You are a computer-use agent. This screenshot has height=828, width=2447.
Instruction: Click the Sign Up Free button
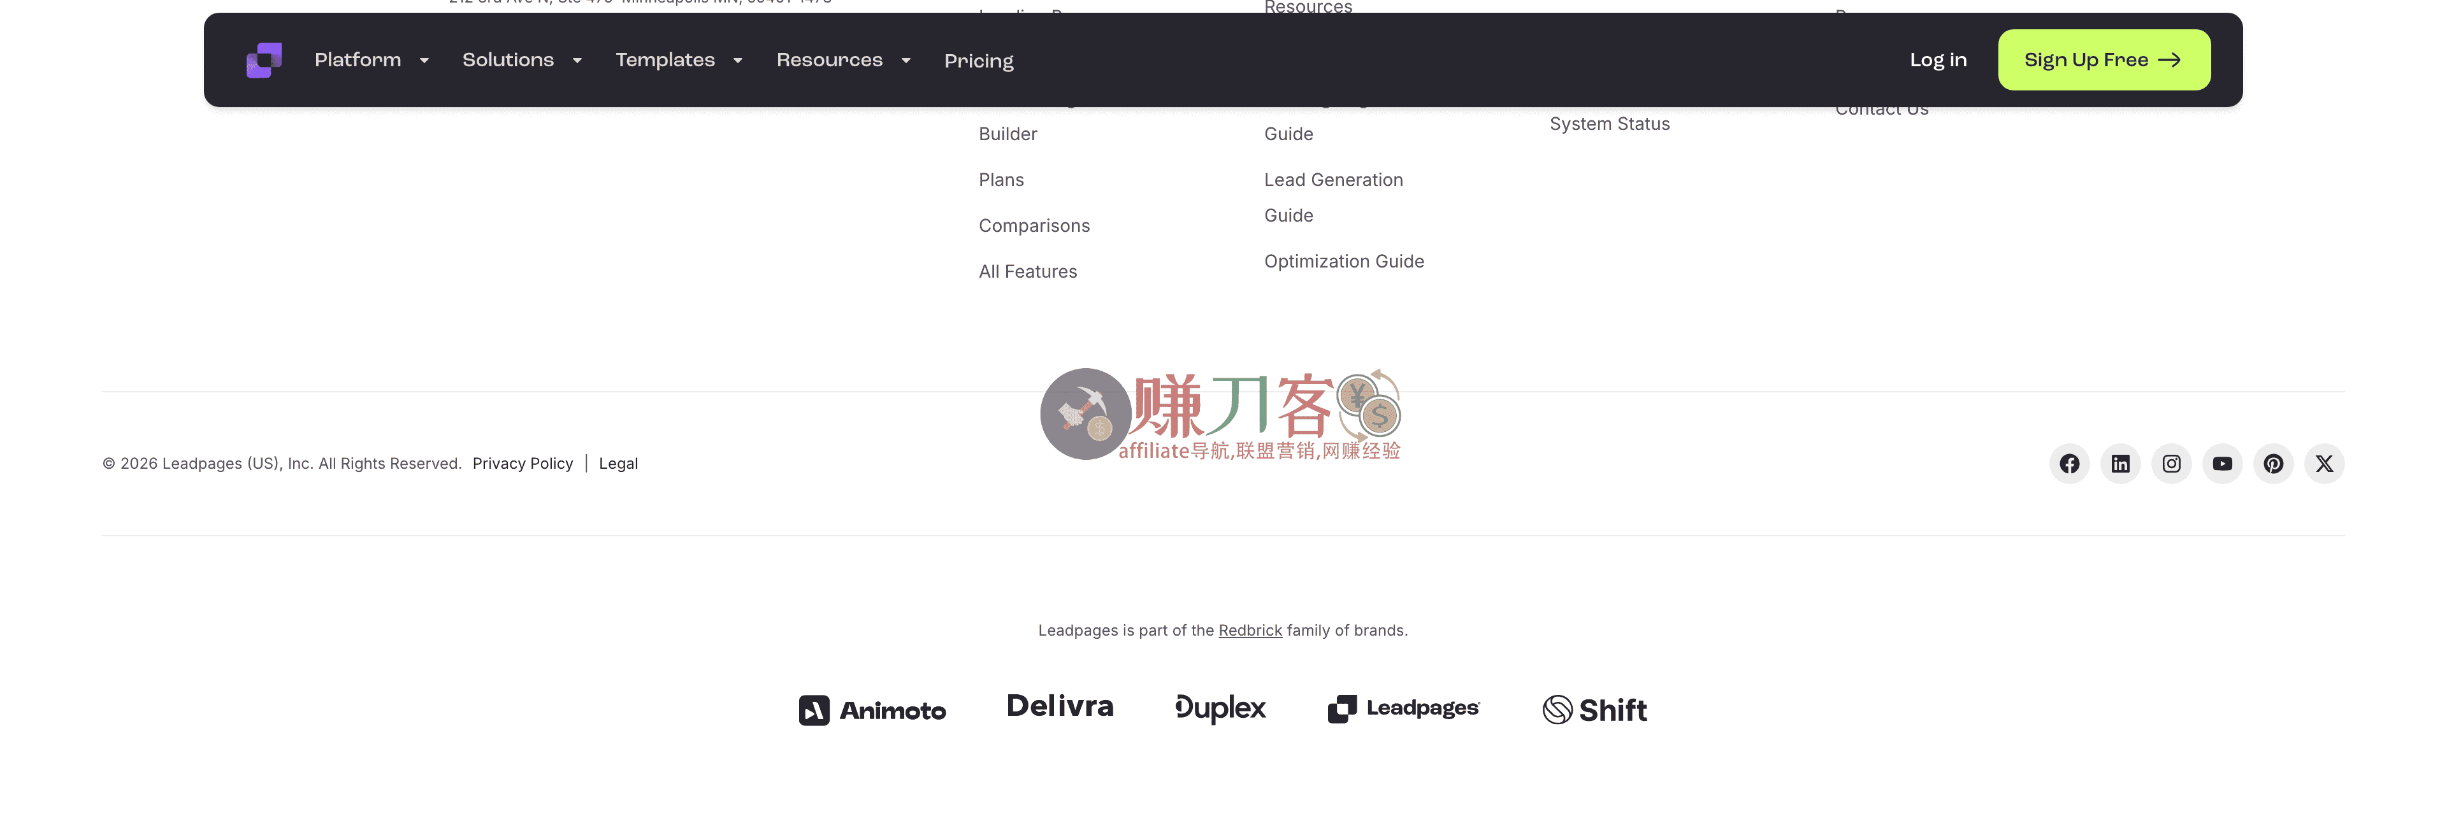click(x=2103, y=59)
